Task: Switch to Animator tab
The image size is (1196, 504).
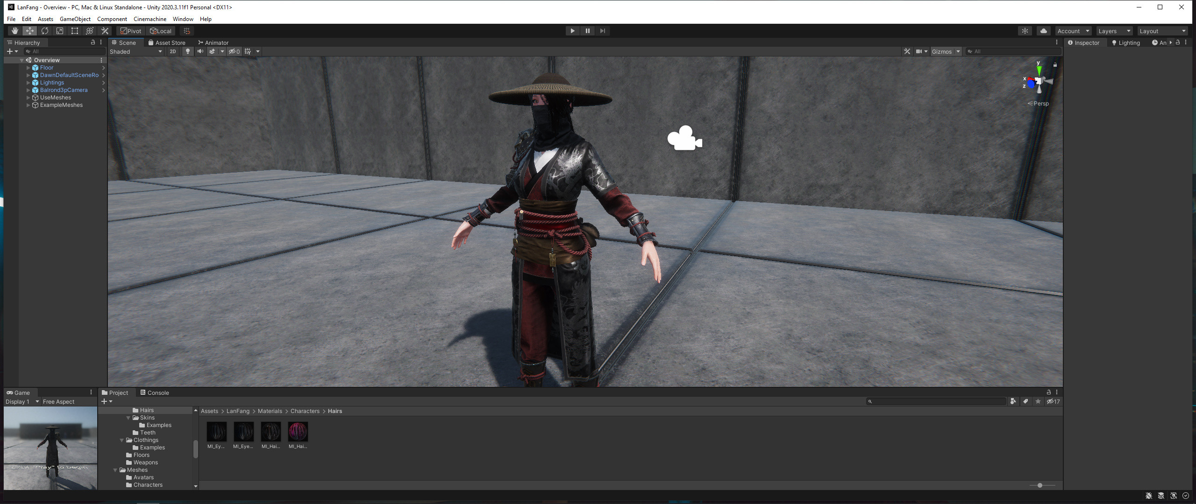Action: click(x=214, y=42)
